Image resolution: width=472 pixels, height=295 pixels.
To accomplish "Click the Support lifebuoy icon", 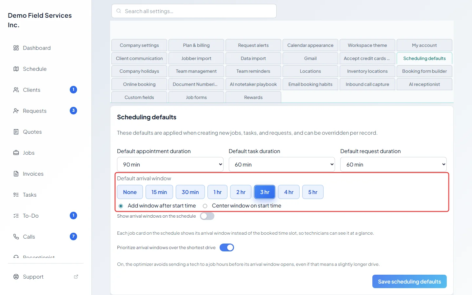I will click(x=16, y=277).
